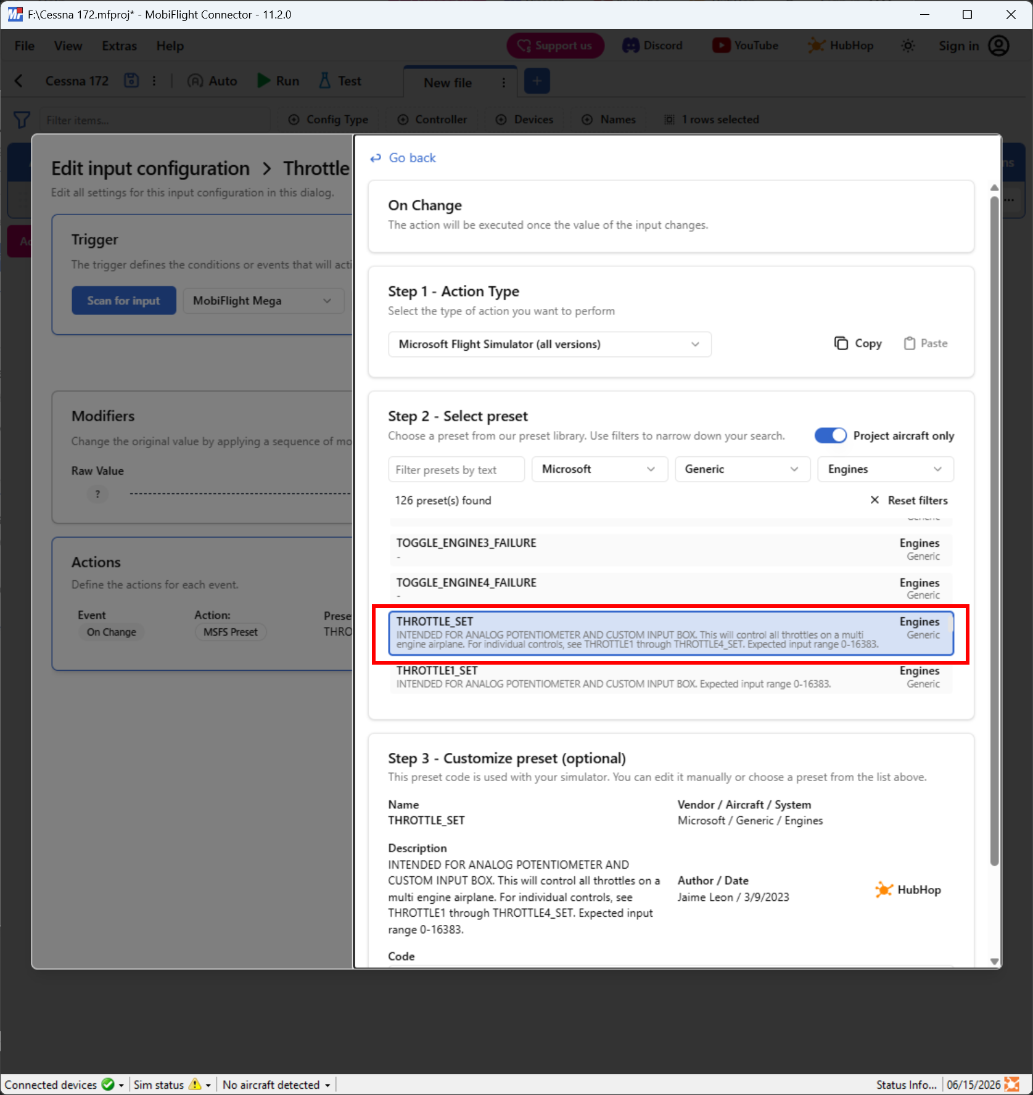Open the Cessna 172 project options menu
The height and width of the screenshot is (1095, 1033).
coord(154,81)
